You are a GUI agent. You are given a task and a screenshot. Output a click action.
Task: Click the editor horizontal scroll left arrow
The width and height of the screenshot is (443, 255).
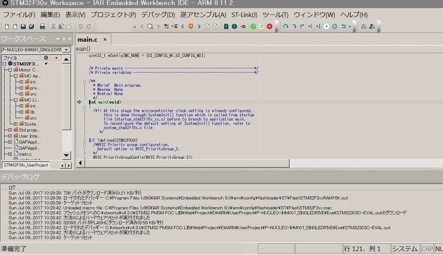[x=80, y=163]
